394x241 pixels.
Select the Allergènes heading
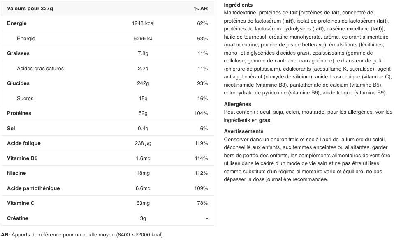237,104
